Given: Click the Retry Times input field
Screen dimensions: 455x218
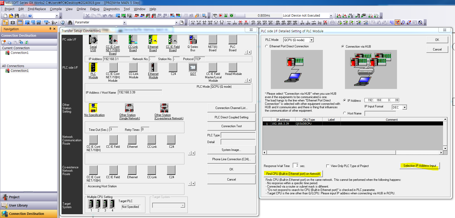Looking at the screenshot, I should click(145, 129).
